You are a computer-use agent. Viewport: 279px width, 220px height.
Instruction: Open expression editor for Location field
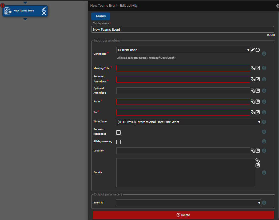point(258,151)
